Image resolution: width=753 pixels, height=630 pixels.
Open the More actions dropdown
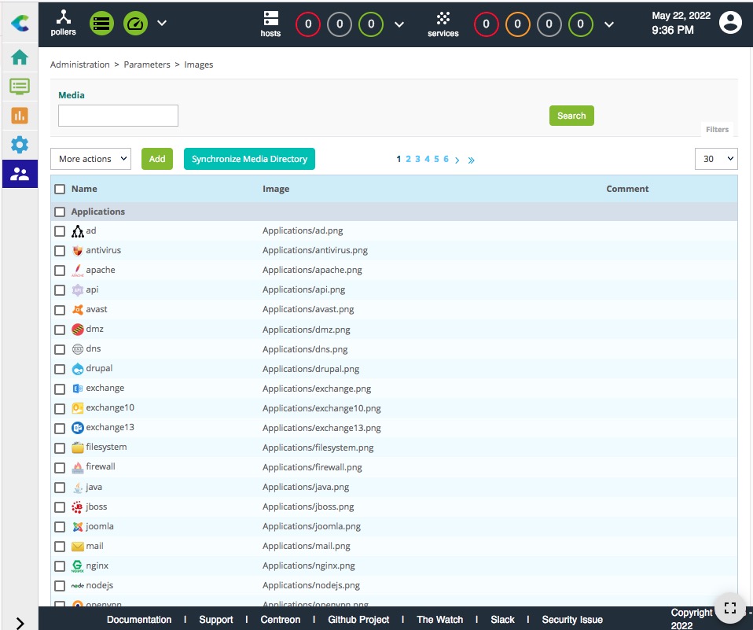(x=91, y=159)
